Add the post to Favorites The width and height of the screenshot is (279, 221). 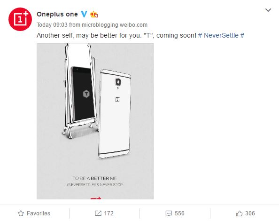34,213
